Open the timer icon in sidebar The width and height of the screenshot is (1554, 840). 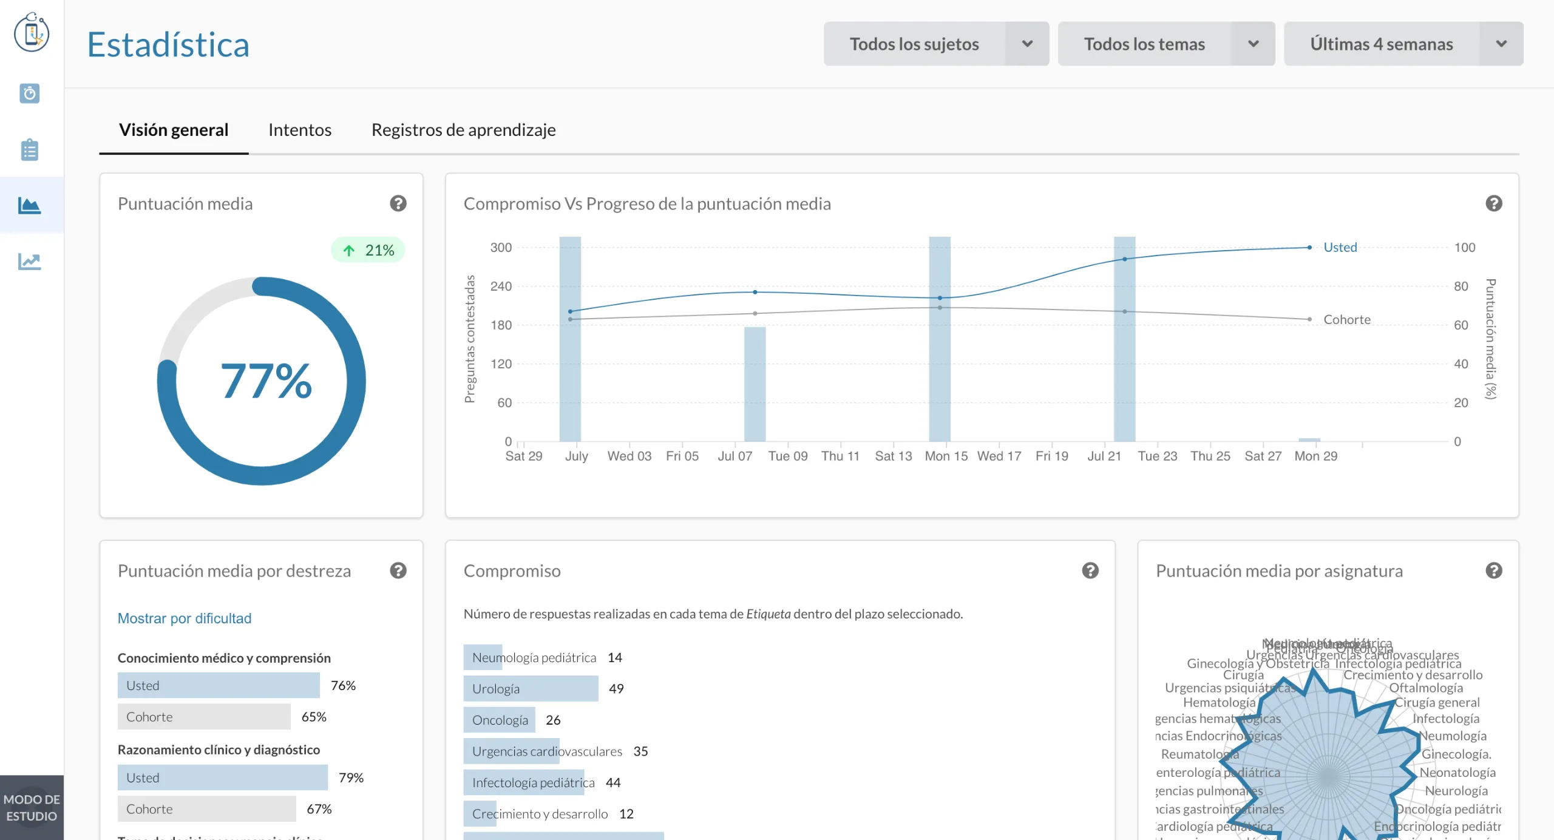[29, 93]
